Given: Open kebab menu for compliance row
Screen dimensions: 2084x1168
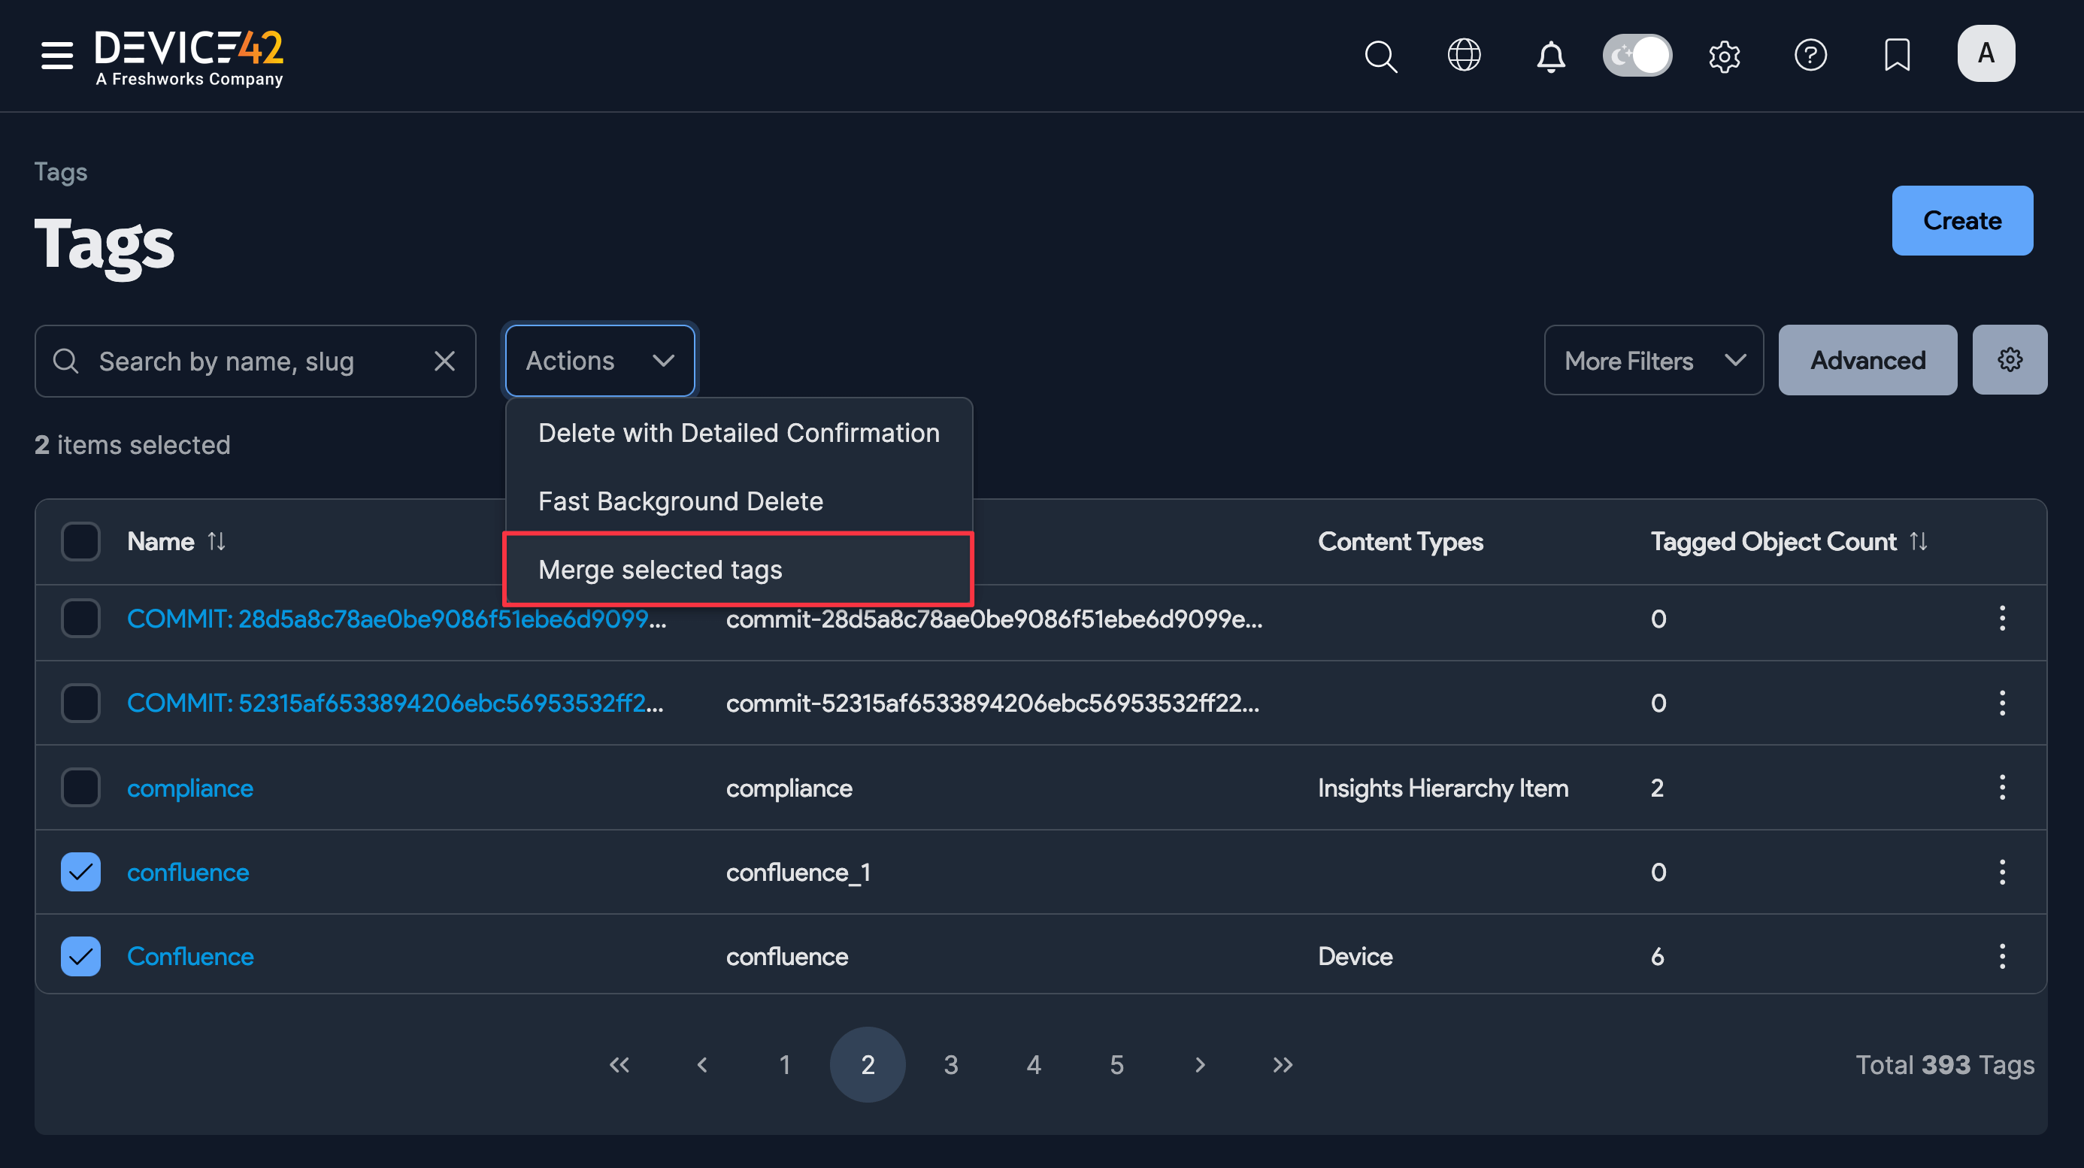Looking at the screenshot, I should click(x=2001, y=787).
